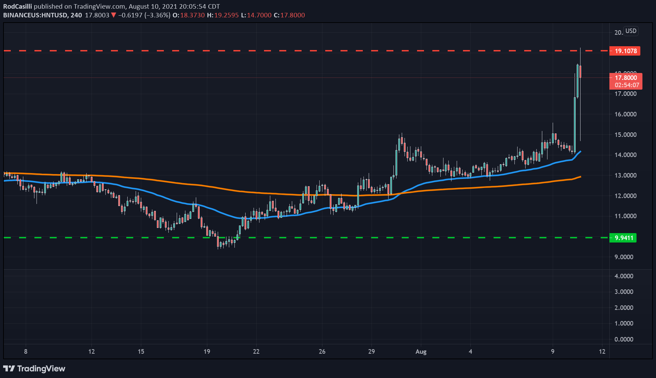
Task: Click the open value O:18.3730
Action: click(189, 15)
